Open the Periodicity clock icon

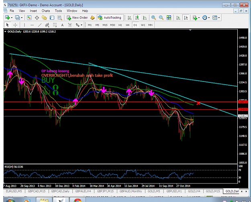tap(205, 18)
